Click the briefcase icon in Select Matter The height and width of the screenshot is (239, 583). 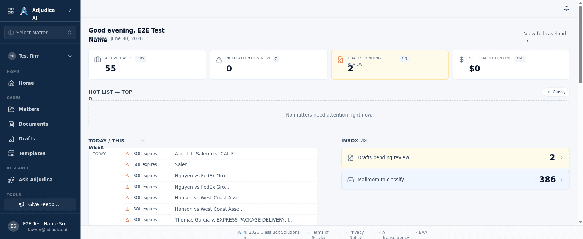click(11, 33)
